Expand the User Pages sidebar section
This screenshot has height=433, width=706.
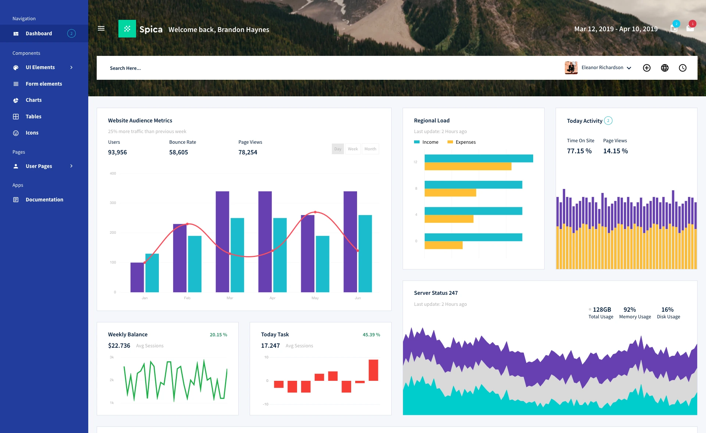click(x=39, y=166)
